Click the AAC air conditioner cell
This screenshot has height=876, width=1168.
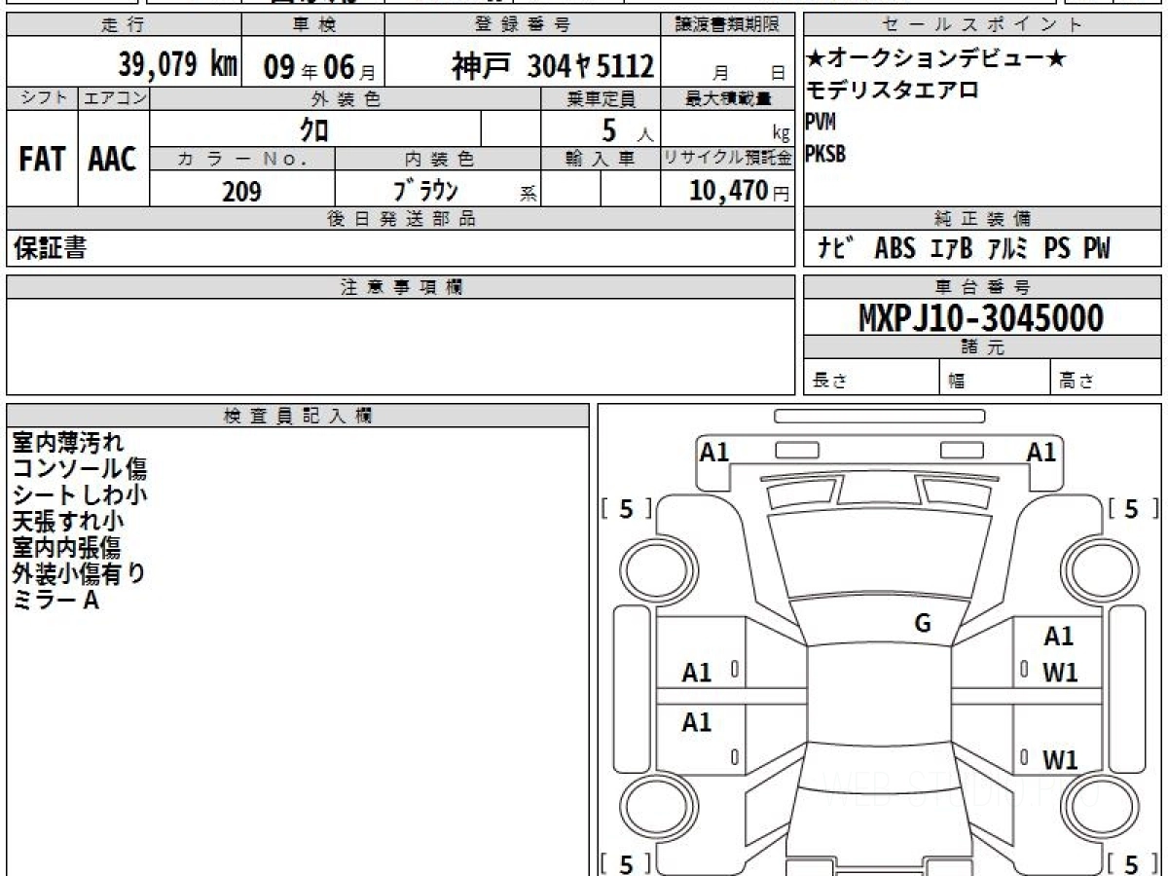coord(113,160)
